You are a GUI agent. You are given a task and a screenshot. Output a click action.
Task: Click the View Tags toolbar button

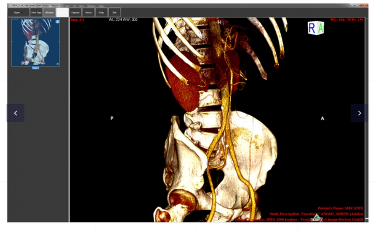(x=36, y=12)
